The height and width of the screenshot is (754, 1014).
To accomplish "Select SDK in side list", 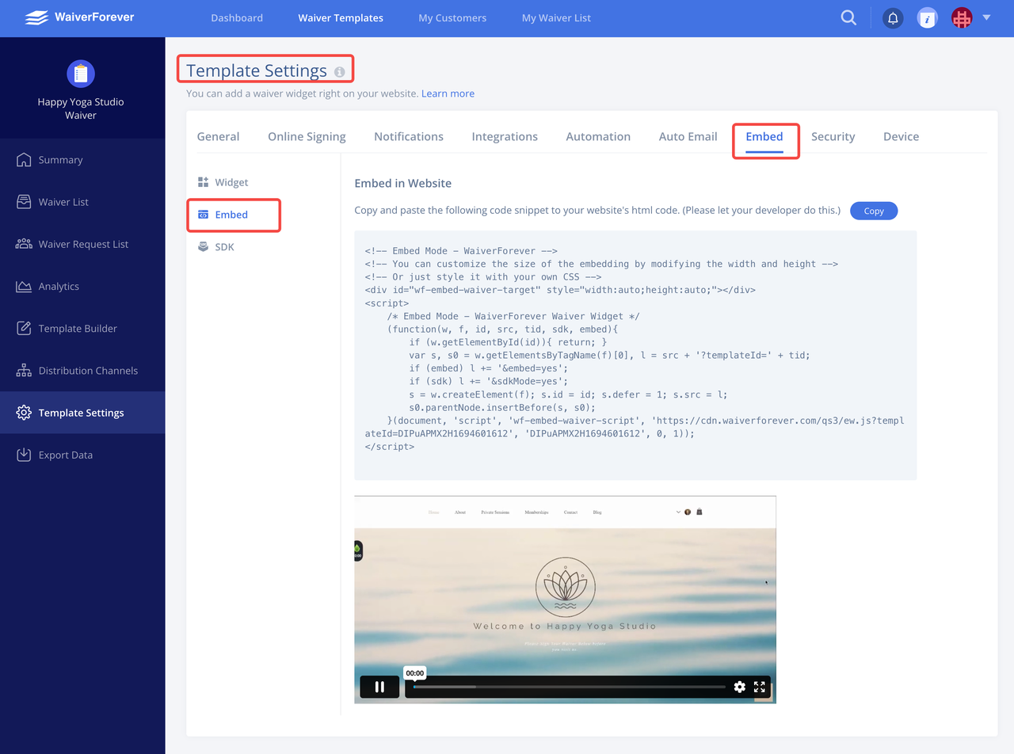I will point(224,247).
